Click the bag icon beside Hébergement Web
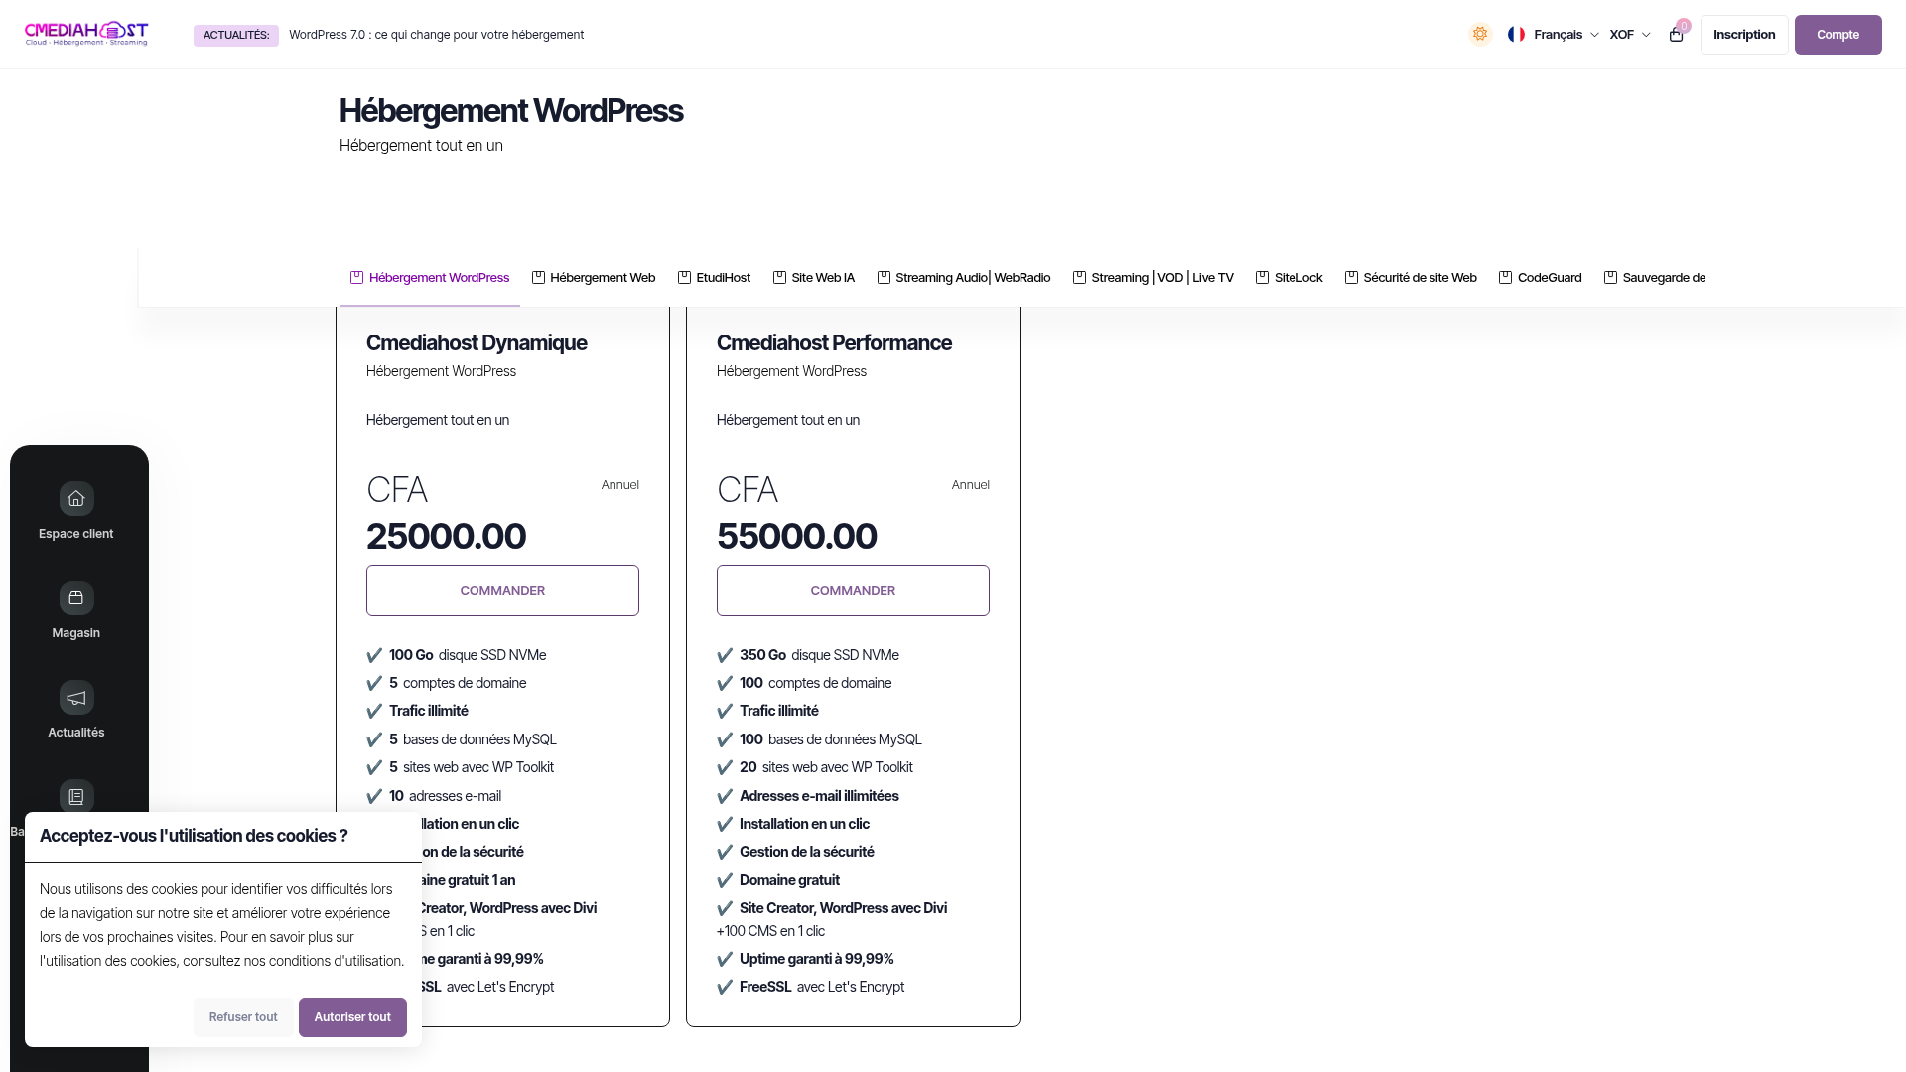This screenshot has width=1906, height=1072. [x=538, y=278]
